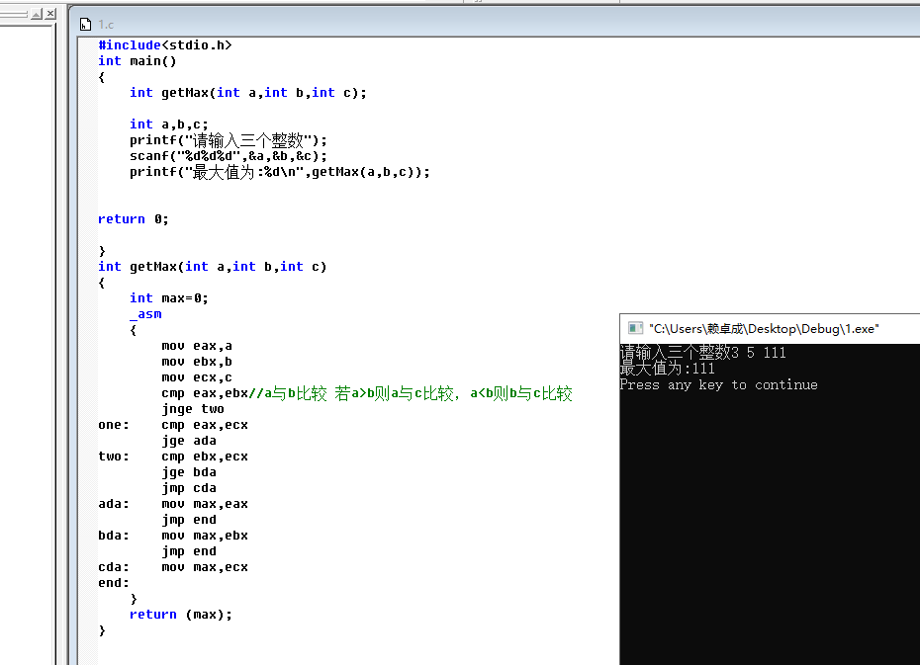Click the docked panel's drag gripper bar
Image resolution: width=920 pixels, height=665 pixels.
pos(14,14)
